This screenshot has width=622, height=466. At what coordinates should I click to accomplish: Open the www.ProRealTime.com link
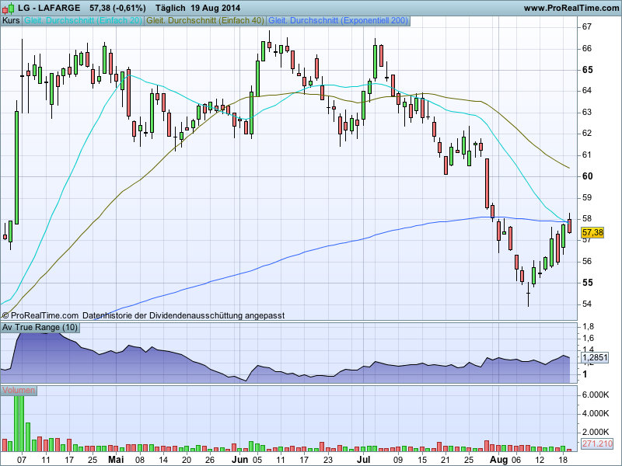[571, 8]
